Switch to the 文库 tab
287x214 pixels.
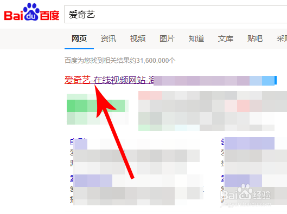coord(226,38)
